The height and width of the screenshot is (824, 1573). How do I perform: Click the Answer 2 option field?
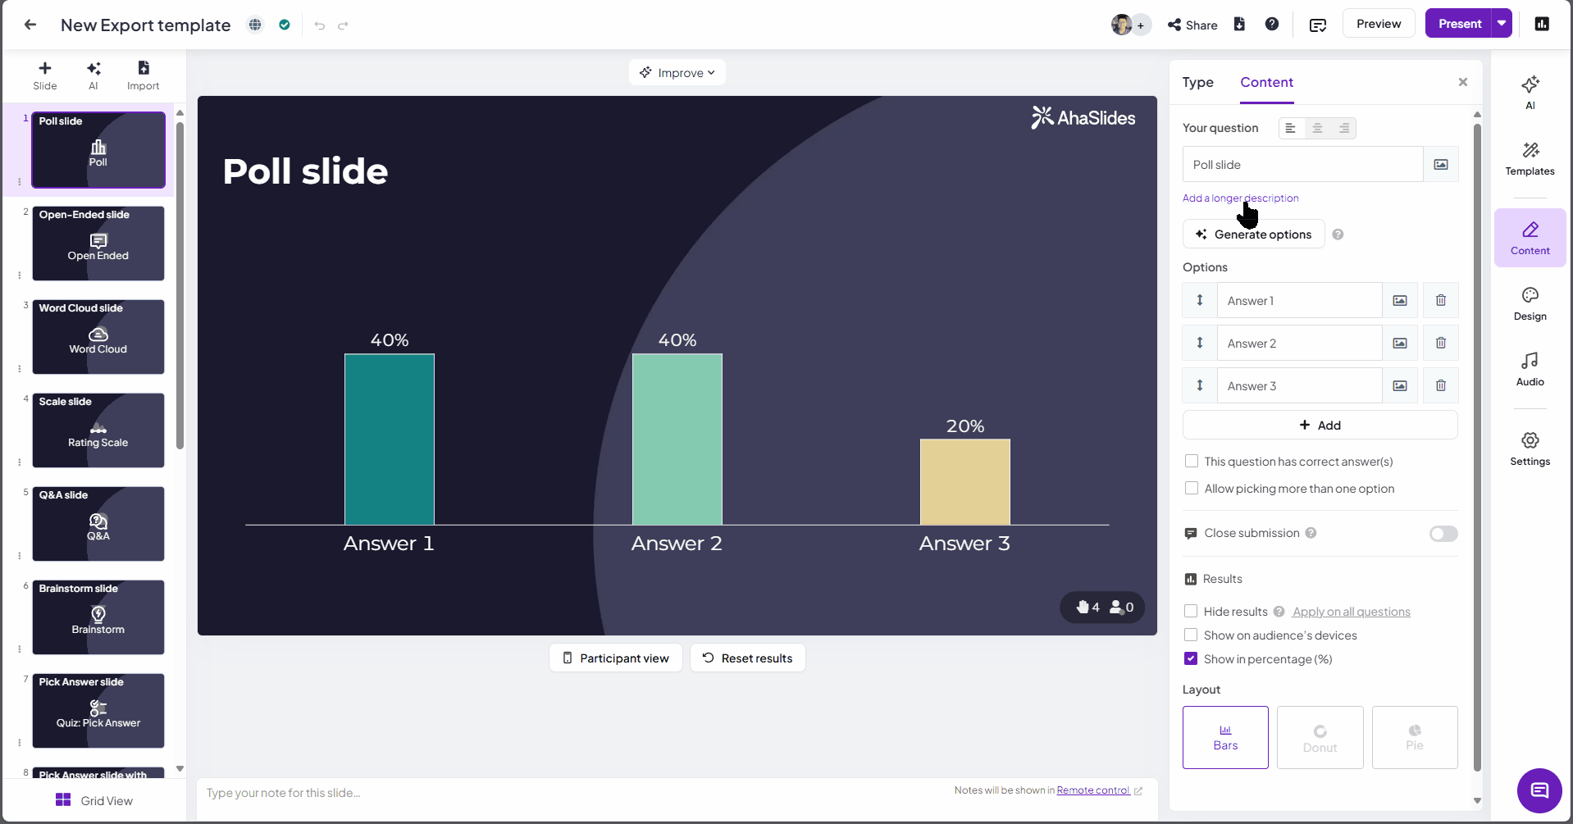(1300, 343)
